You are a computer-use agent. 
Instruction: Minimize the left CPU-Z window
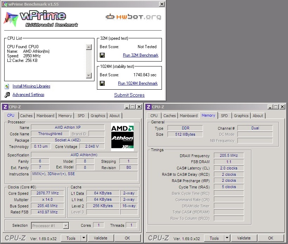(x=126, y=107)
